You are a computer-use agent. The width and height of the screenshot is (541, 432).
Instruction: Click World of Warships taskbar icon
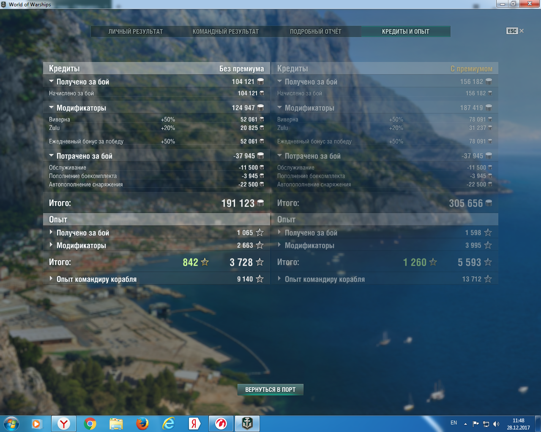(x=247, y=424)
